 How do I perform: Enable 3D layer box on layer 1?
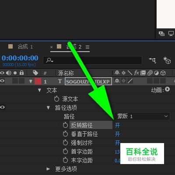163,81
